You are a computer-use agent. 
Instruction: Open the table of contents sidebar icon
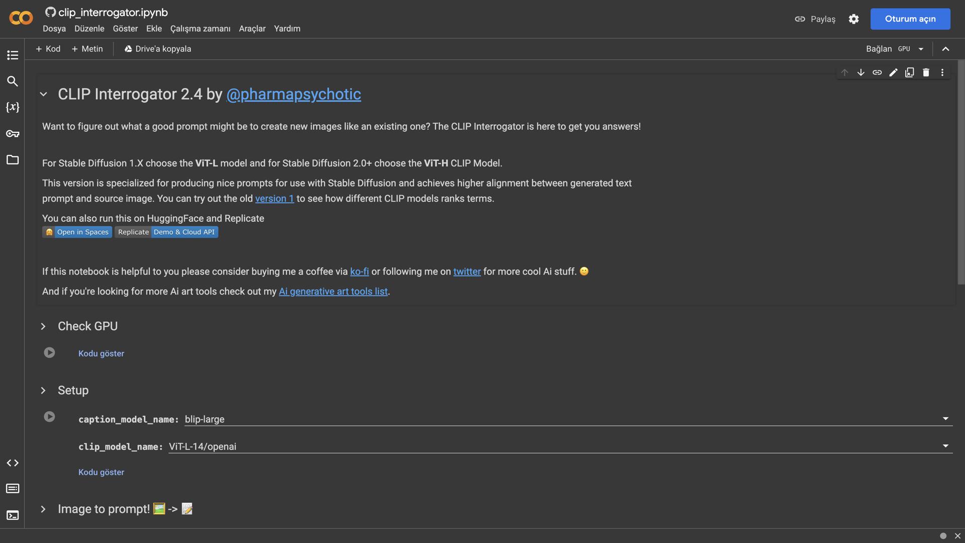pyautogui.click(x=13, y=55)
